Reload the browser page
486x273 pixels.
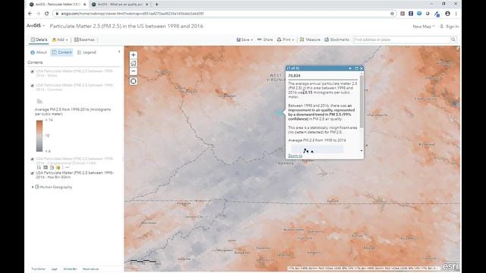point(46,14)
